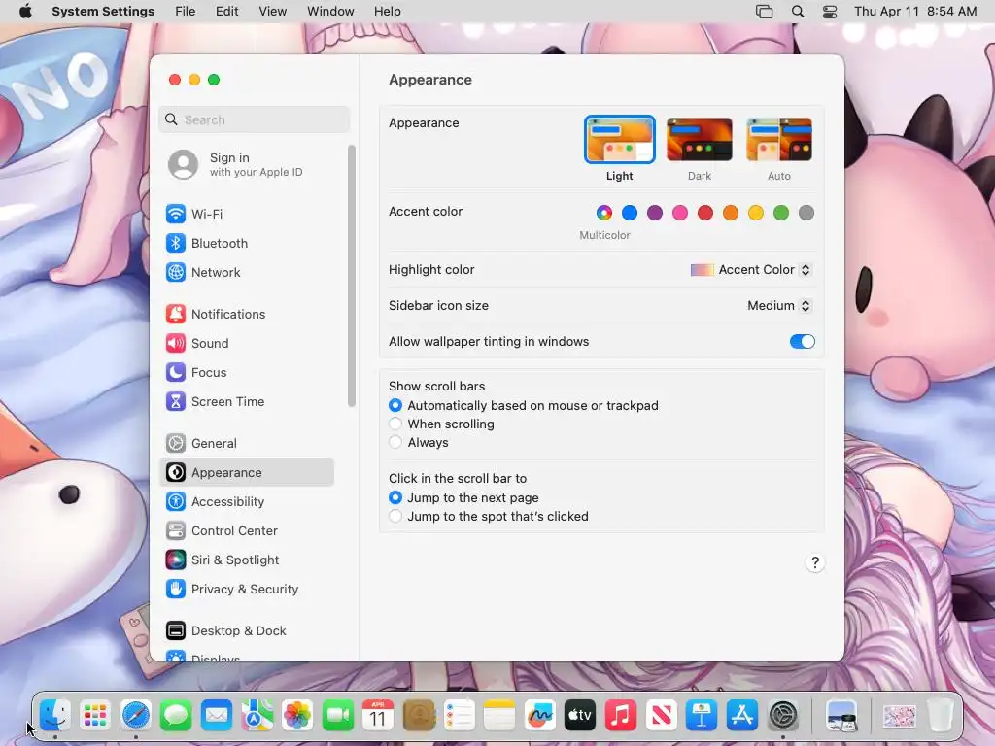Open Focus settings in sidebar
The height and width of the screenshot is (746, 995).
click(x=246, y=372)
